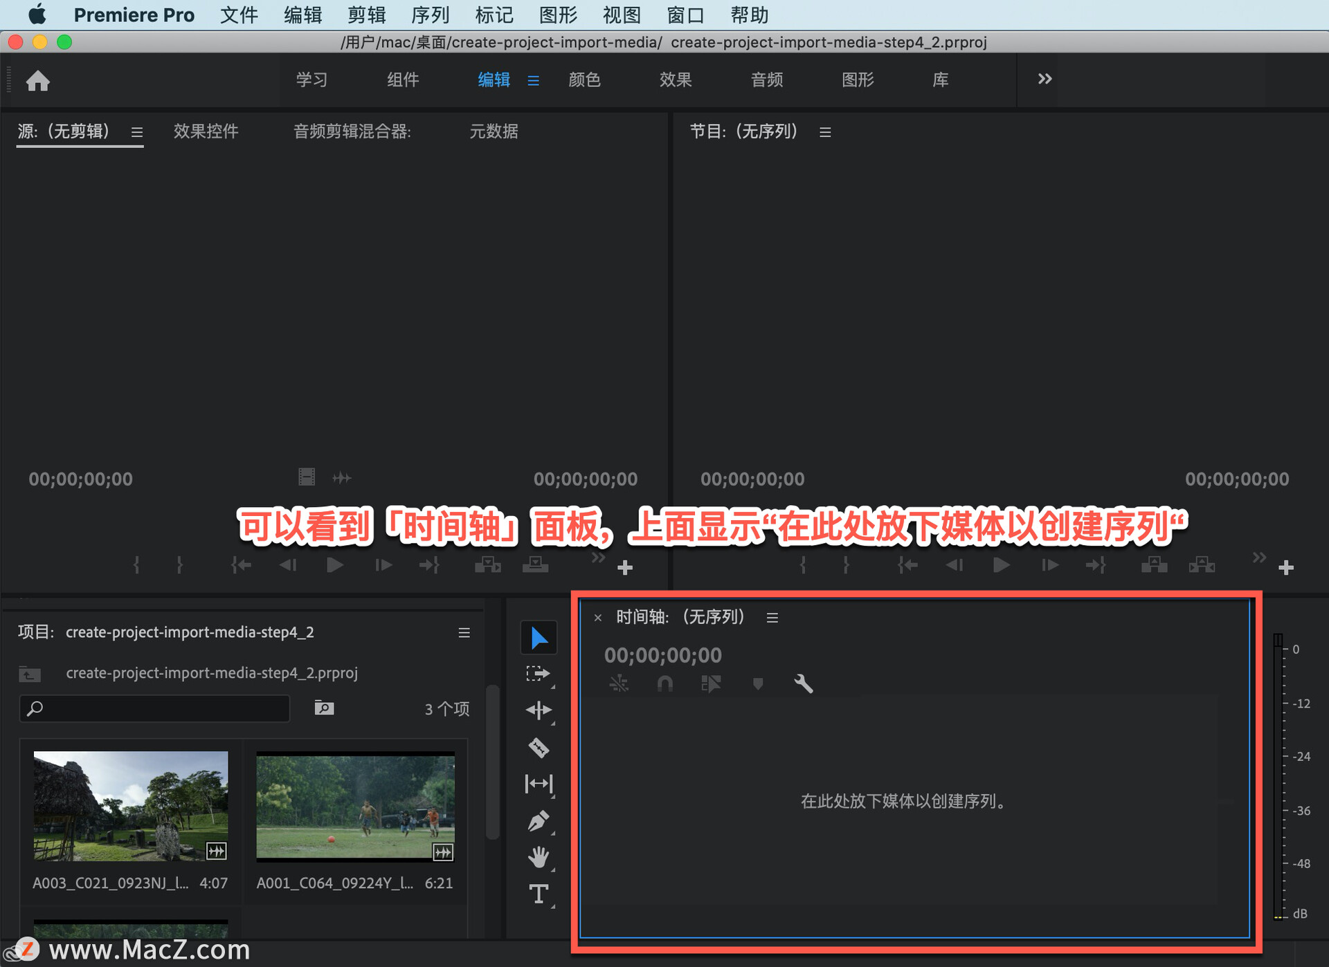The height and width of the screenshot is (967, 1329).
Task: Expand the workspace overflow chevrons
Action: 1045,79
